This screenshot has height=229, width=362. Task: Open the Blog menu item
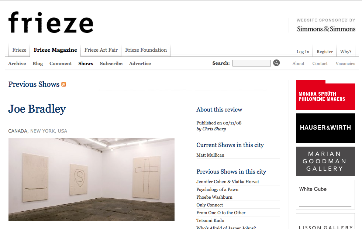38,63
